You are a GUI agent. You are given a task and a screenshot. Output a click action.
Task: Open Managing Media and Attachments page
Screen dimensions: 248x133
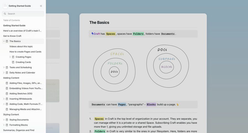[x=26, y=109]
